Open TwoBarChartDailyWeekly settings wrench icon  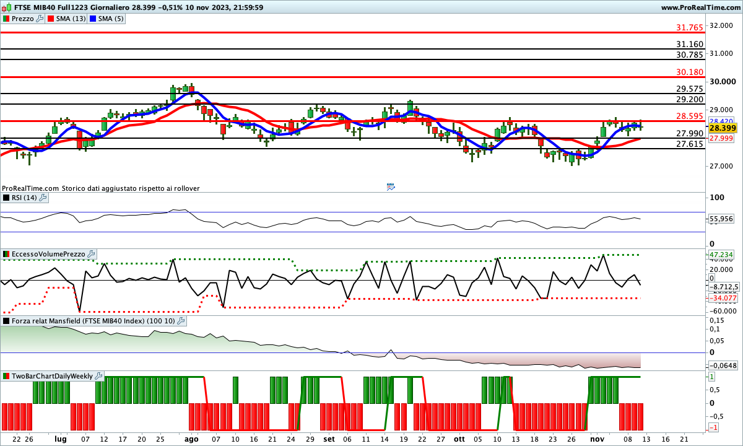[99, 376]
